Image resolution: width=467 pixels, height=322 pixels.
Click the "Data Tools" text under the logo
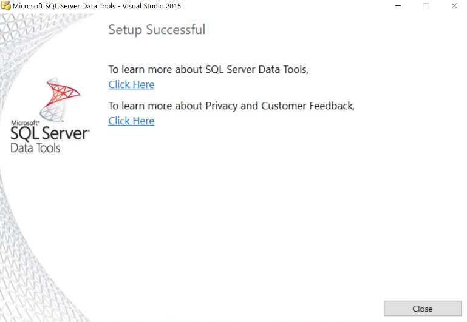pyautogui.click(x=35, y=147)
